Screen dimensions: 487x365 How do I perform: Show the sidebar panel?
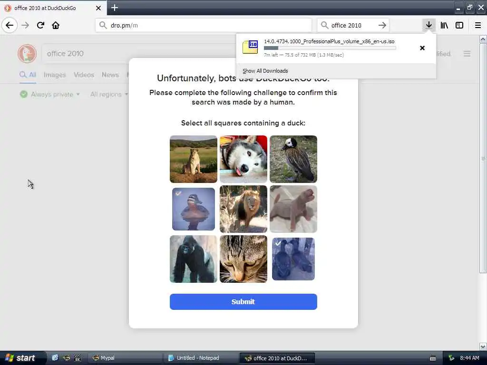[459, 25]
